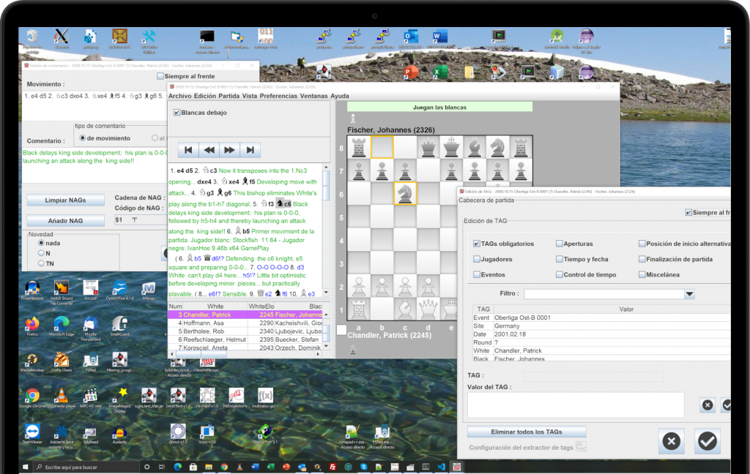The image size is (750, 474).
Task: Enable the Miscelánea checkbox
Action: tap(642, 275)
